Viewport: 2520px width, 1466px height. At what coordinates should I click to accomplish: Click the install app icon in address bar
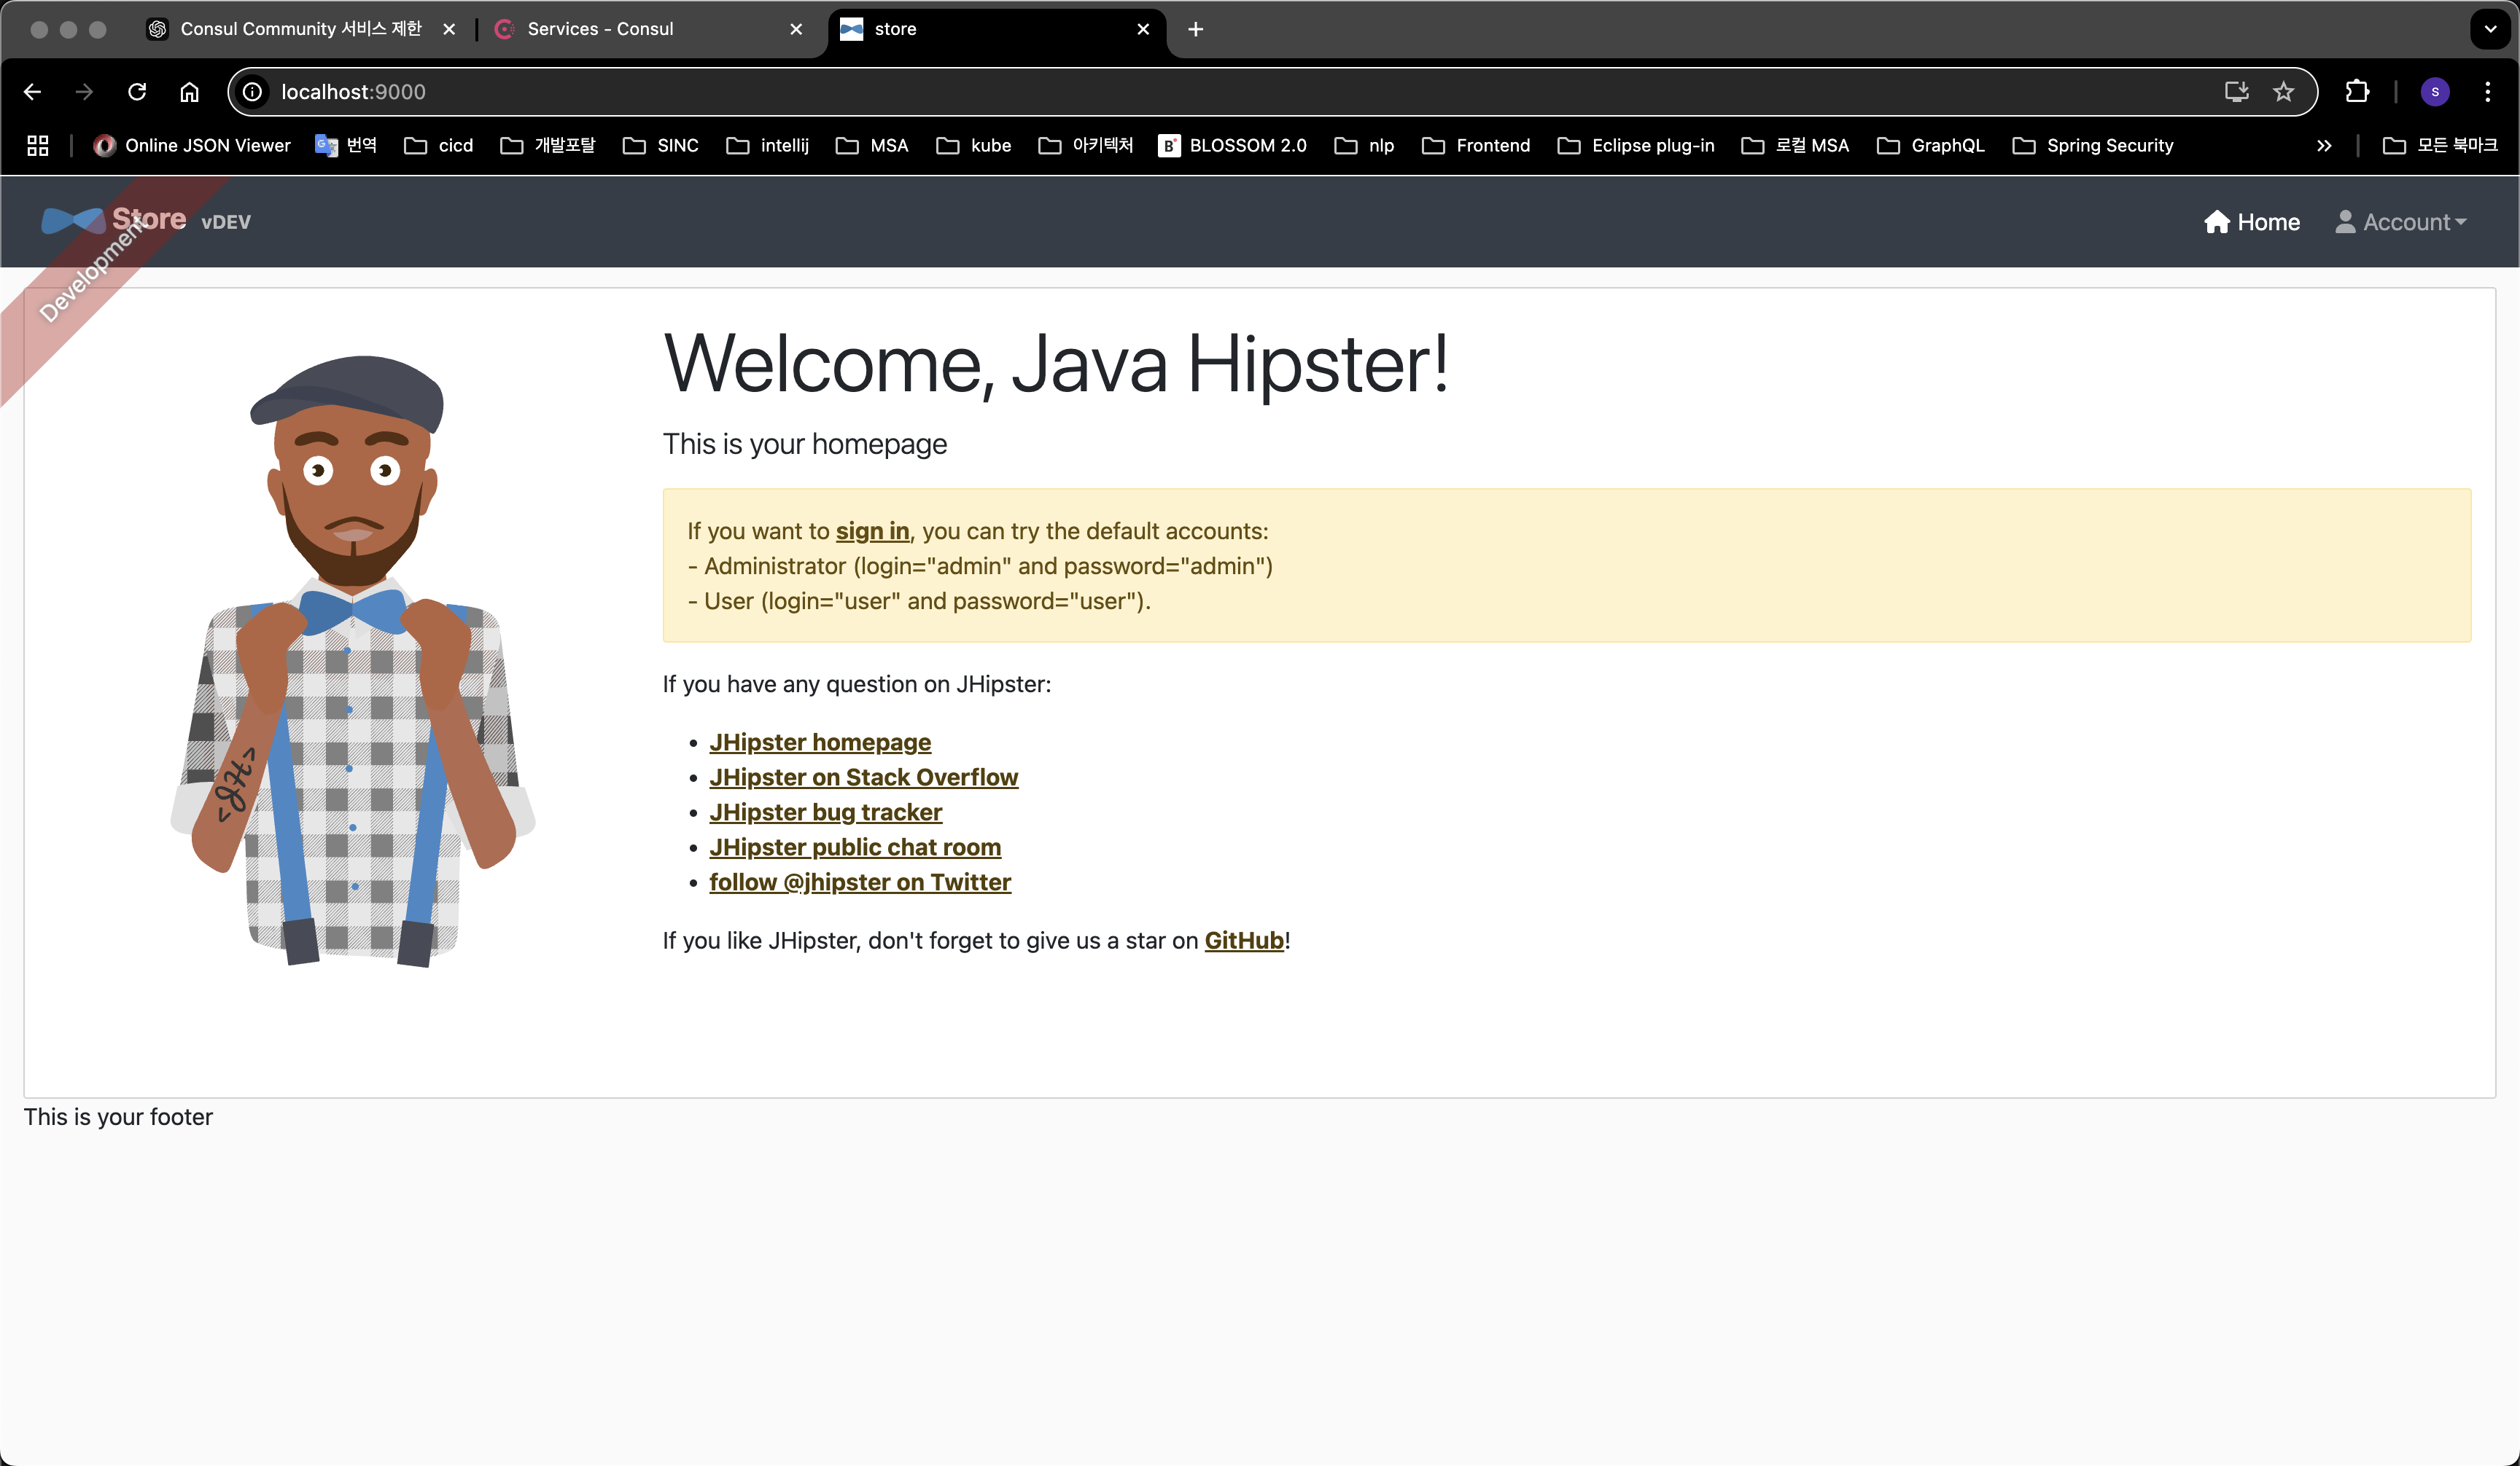pyautogui.click(x=2236, y=92)
